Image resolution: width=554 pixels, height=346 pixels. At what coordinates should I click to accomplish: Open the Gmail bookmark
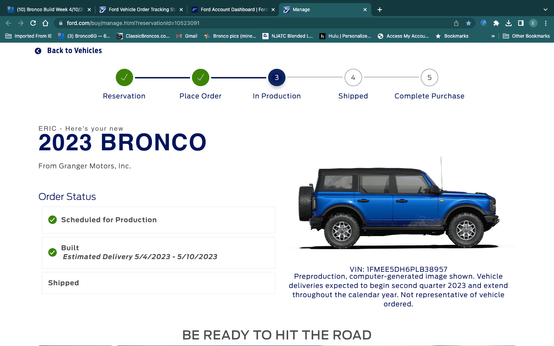tap(187, 36)
